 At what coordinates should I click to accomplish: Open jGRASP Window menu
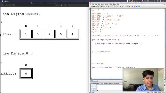114,5
